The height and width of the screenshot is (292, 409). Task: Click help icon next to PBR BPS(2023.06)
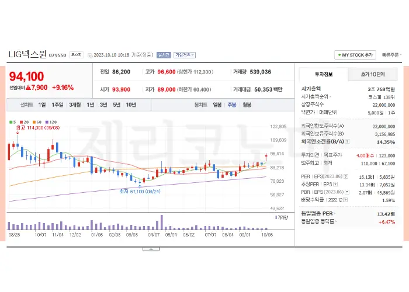pyautogui.click(x=347, y=192)
